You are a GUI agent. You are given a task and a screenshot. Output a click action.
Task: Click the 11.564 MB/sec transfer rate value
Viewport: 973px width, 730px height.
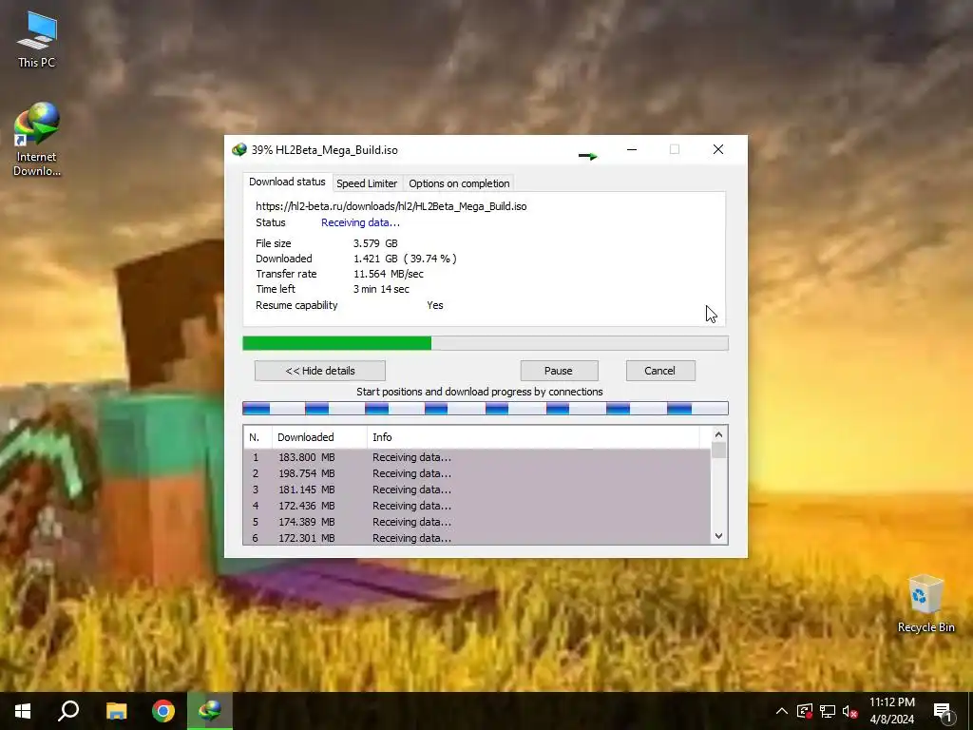pos(389,274)
